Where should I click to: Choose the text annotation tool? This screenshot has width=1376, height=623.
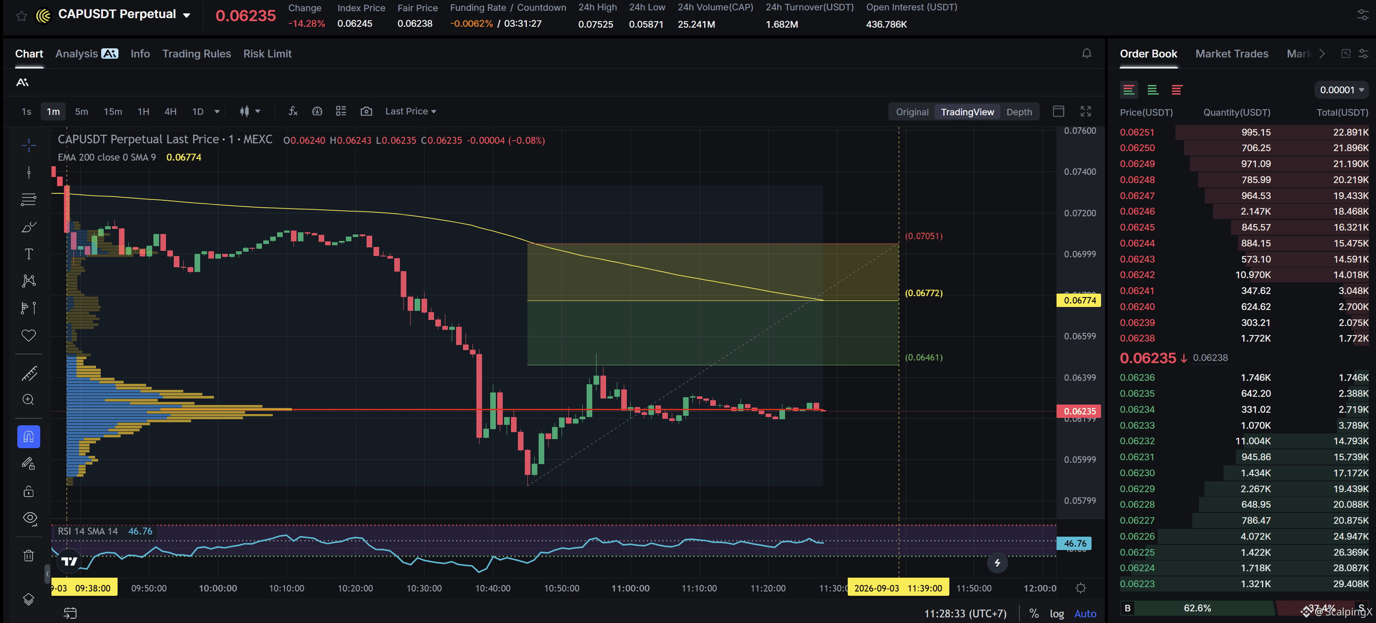(x=29, y=254)
